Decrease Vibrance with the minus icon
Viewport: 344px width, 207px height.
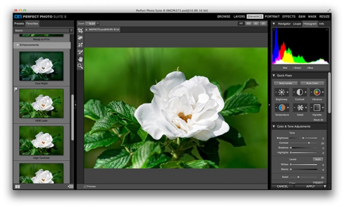311,92
